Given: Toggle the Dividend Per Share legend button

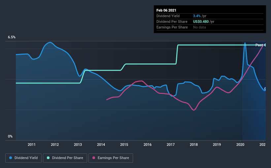Looking at the screenshot, I should pos(65,158).
